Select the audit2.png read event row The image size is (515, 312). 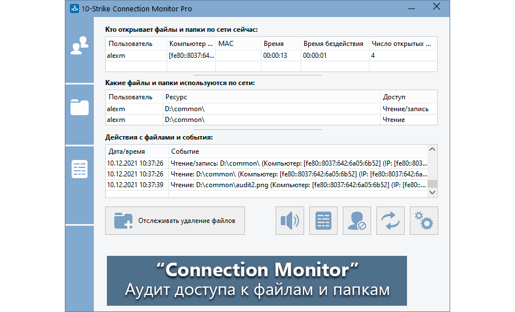[266, 185]
